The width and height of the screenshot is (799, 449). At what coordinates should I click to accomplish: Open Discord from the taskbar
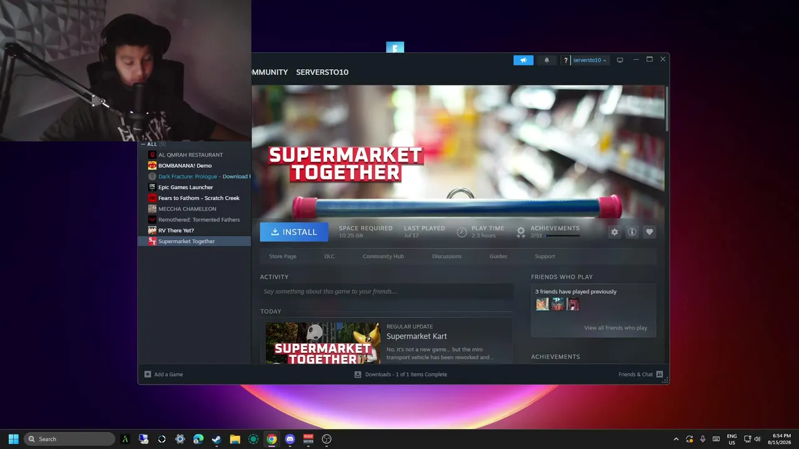290,439
